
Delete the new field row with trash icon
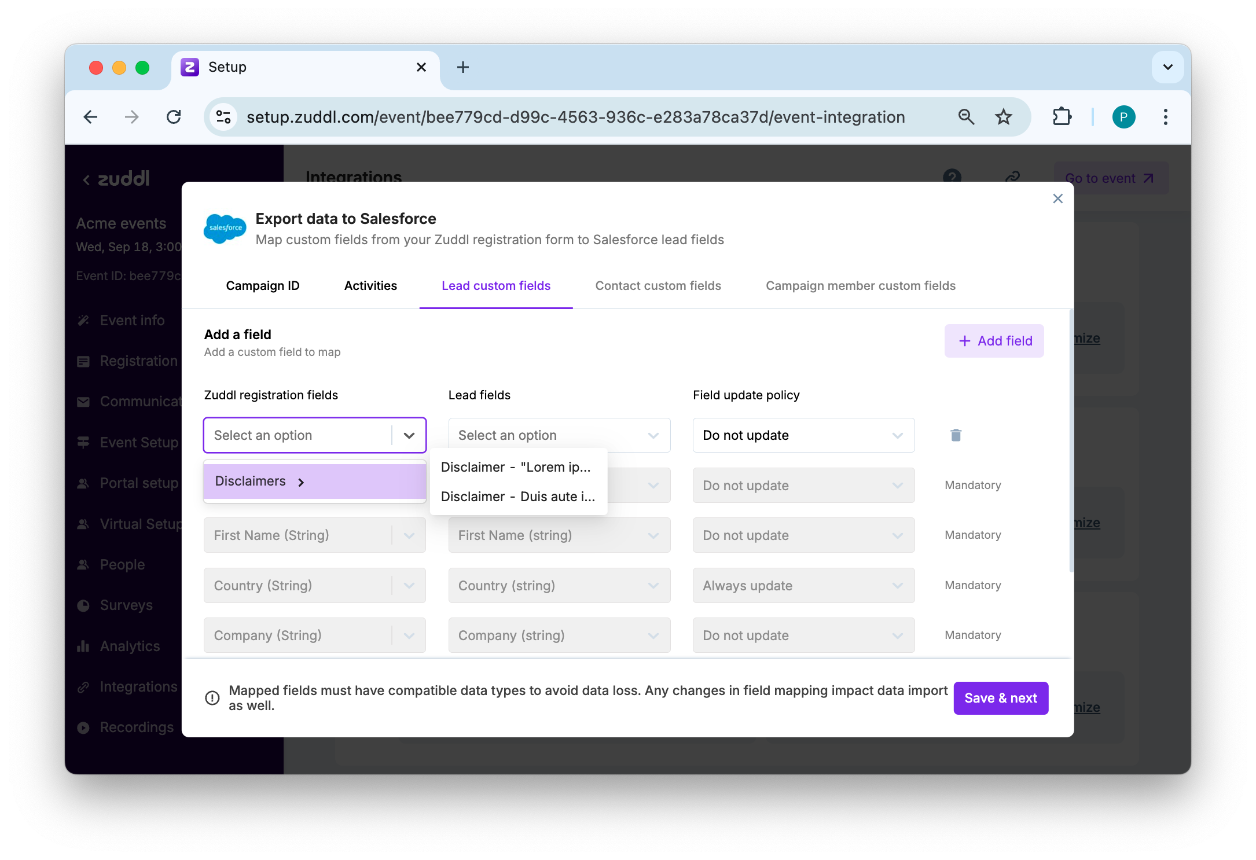pyautogui.click(x=956, y=435)
